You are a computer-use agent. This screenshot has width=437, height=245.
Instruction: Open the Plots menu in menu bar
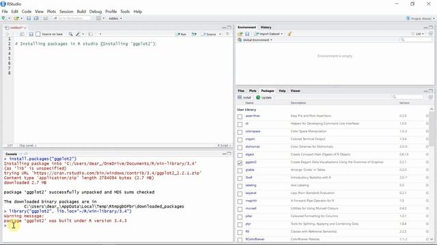[x=51, y=12]
